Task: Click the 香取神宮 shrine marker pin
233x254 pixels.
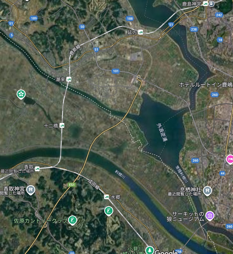Action: [31, 190]
